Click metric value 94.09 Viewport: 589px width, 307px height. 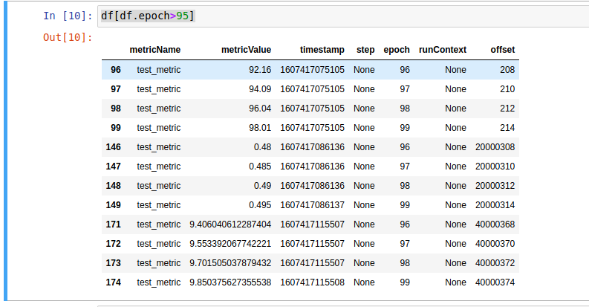point(260,89)
